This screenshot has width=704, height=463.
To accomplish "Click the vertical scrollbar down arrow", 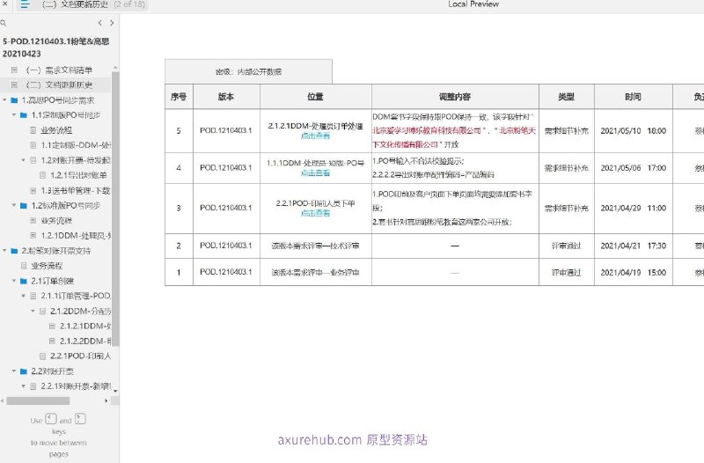I will tap(115, 391).
